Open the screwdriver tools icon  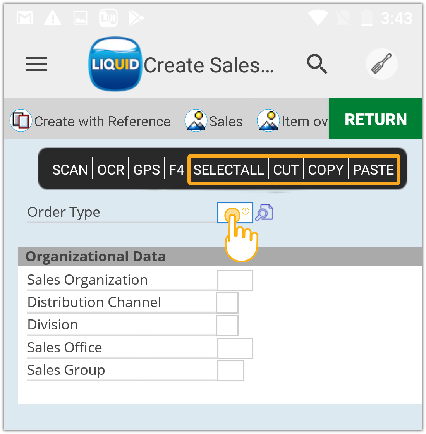(x=381, y=64)
